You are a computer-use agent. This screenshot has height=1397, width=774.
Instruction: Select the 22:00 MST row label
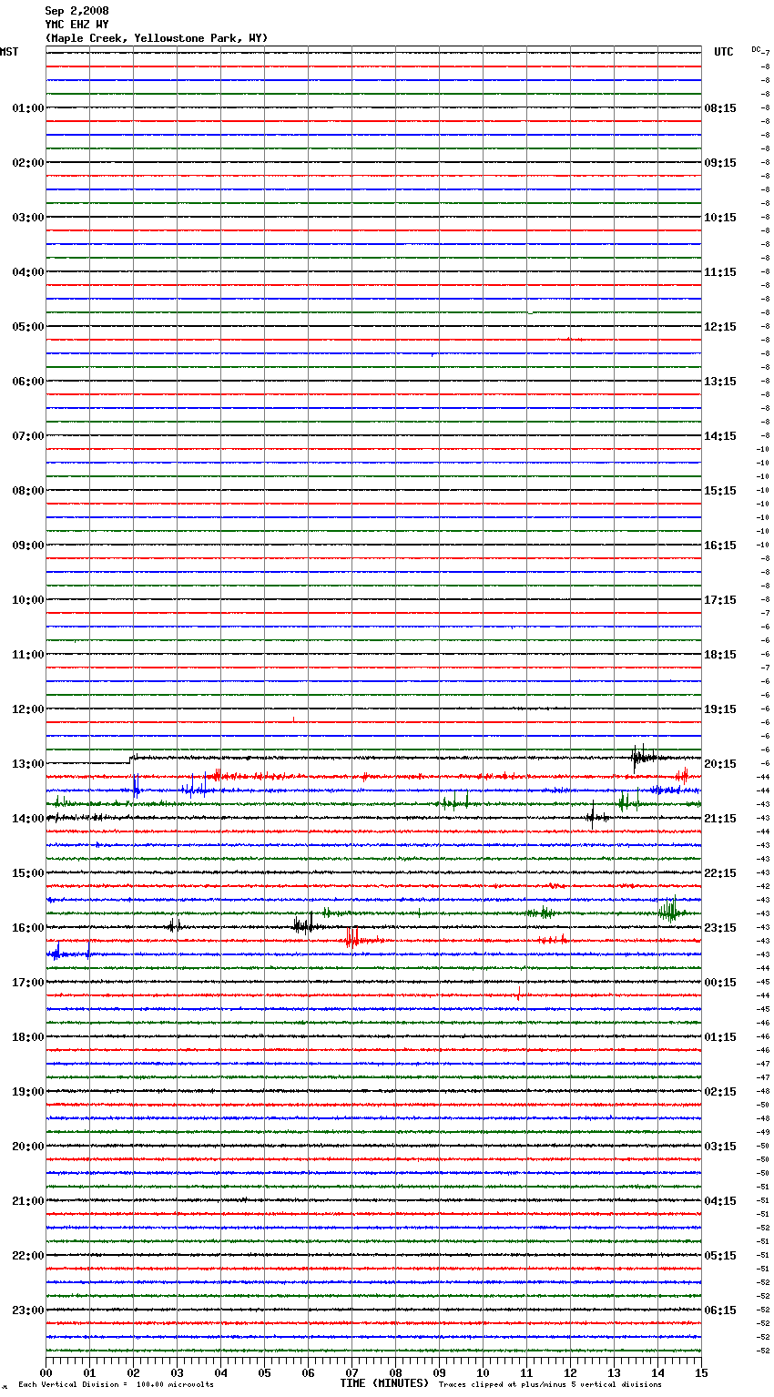click(28, 1256)
